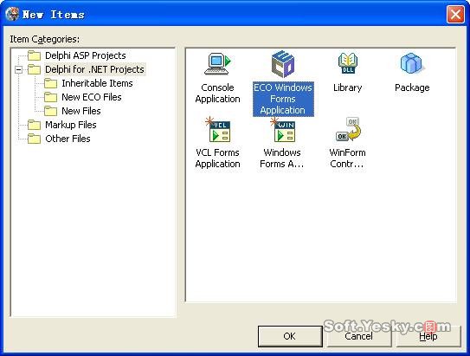The width and height of the screenshot is (470, 356).
Task: Select the ECO Windows Forms Application icon
Action: 283,64
